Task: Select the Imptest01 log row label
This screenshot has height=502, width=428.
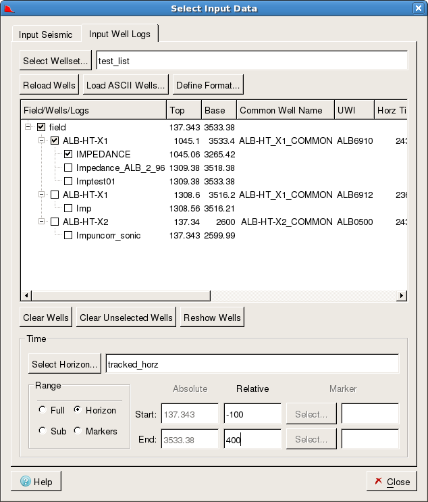Action: click(95, 181)
